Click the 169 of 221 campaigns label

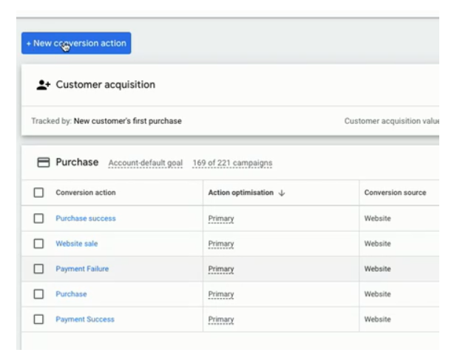tap(232, 163)
